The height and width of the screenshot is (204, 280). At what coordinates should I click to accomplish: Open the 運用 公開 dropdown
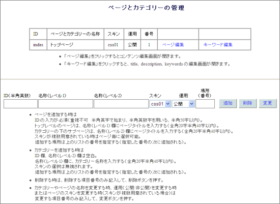183,104
